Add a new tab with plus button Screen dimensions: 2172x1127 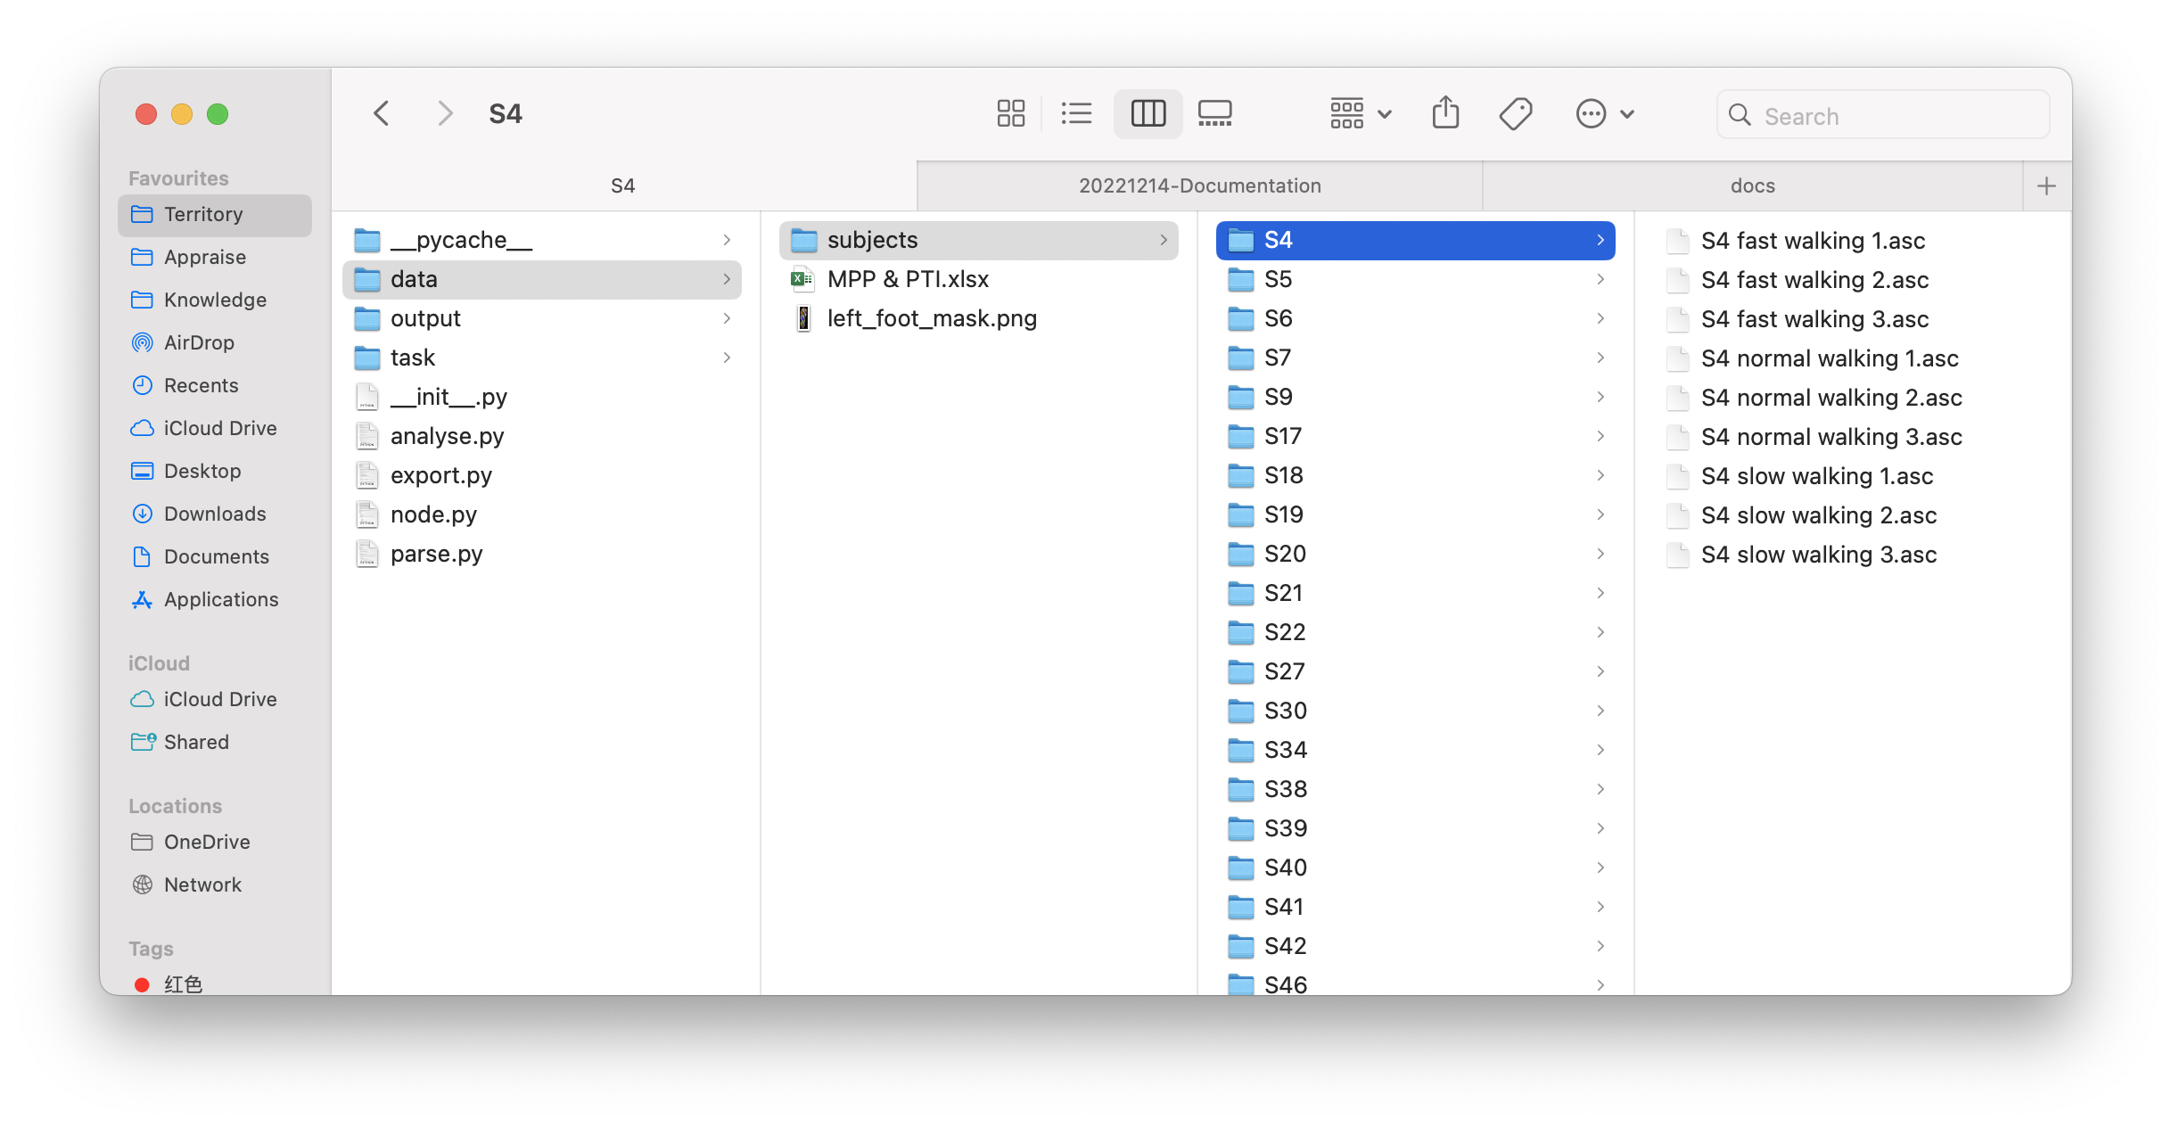click(x=2047, y=185)
